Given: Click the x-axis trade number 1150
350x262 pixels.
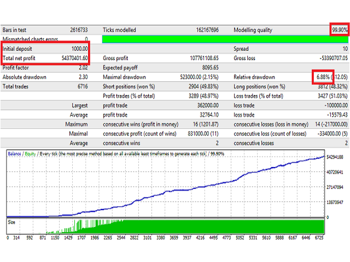Looking at the screenshot, I should tap(55, 238).
